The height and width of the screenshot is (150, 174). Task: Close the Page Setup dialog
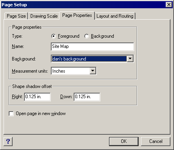pyautogui.click(x=169, y=5)
